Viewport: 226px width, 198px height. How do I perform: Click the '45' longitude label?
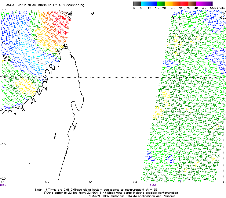2,182
